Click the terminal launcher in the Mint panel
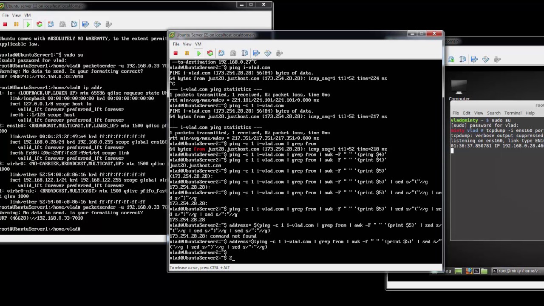Screen dimensions: 544x306 (x=476, y=271)
